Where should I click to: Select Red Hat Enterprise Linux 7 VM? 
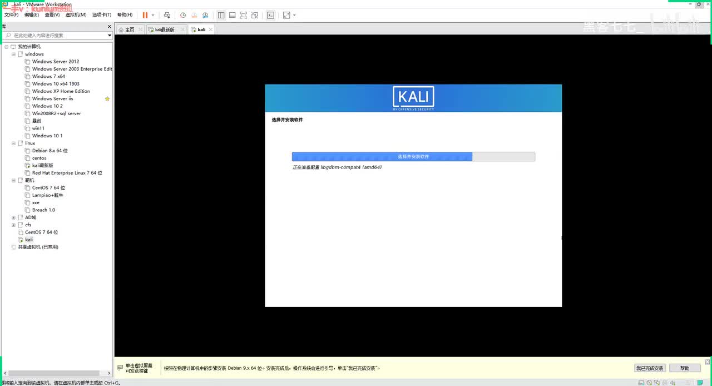tap(67, 173)
